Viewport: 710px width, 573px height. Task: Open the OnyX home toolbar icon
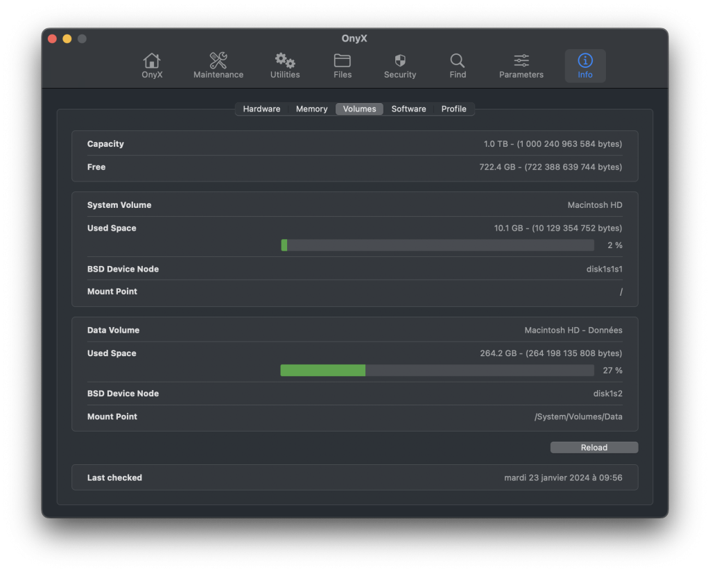point(152,66)
